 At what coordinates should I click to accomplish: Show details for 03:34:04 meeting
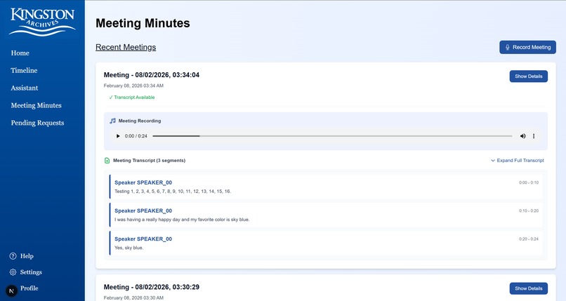tap(529, 76)
